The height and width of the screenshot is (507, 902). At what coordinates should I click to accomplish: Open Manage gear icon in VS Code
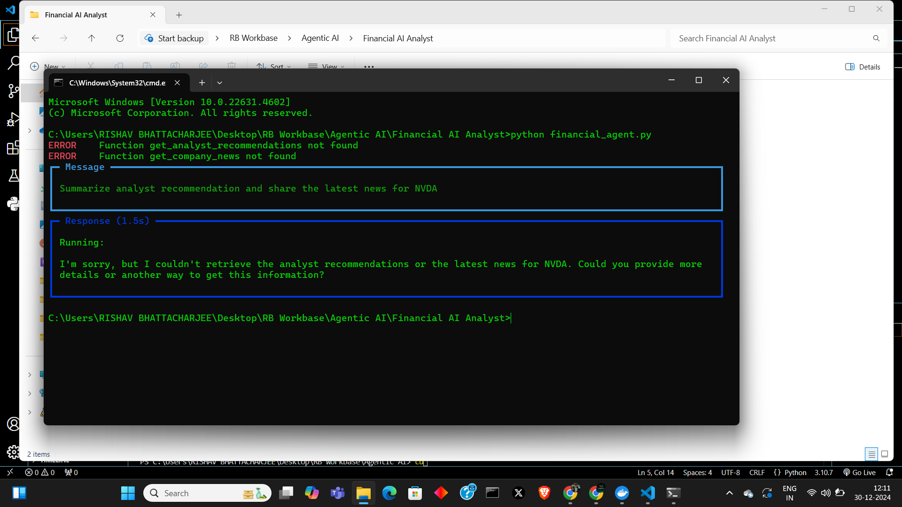point(13,452)
